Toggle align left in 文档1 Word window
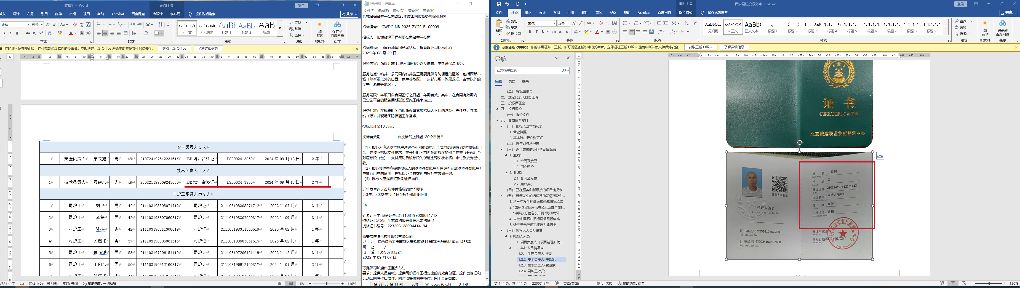This screenshot has width=1020, height=288. (98, 33)
